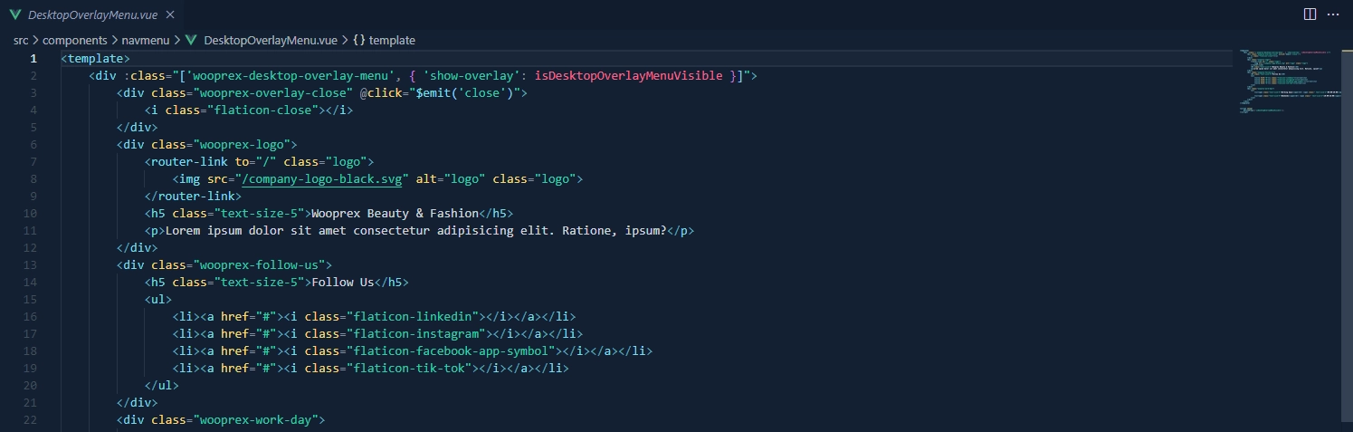Click the Vue logo icon in the editor tab

[x=16, y=15]
